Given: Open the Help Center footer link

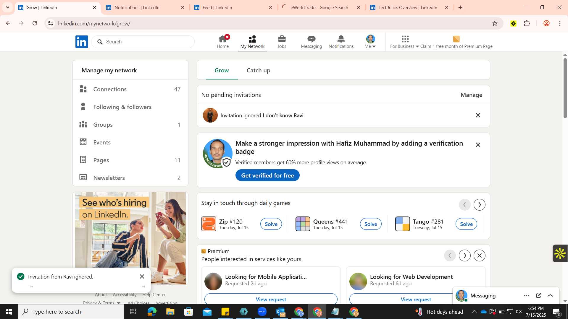Looking at the screenshot, I should click(154, 295).
